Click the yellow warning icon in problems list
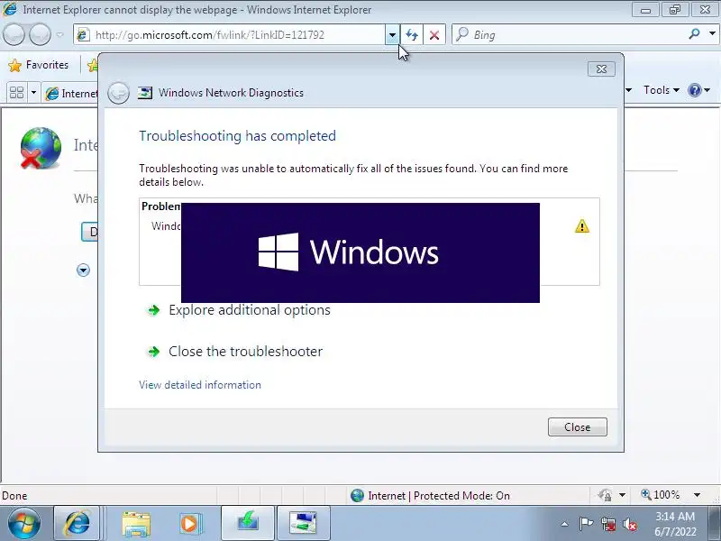 pos(581,226)
